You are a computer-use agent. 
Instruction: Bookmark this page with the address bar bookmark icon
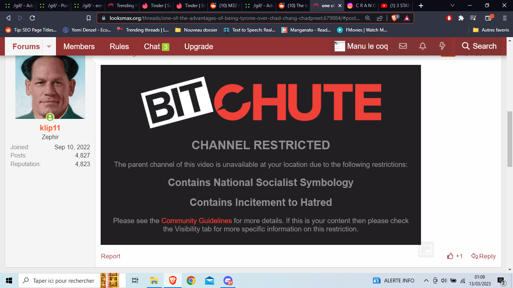(89, 18)
